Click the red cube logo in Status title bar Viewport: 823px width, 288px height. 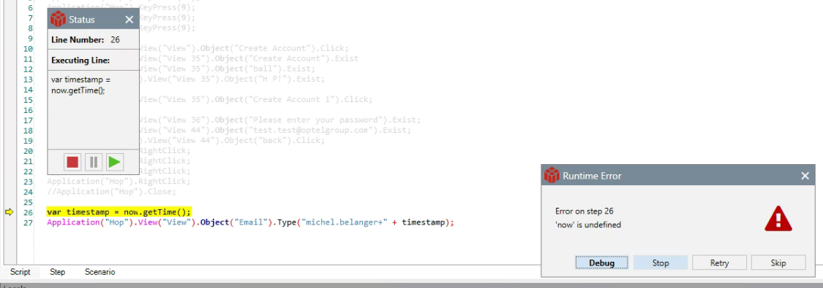click(x=58, y=20)
